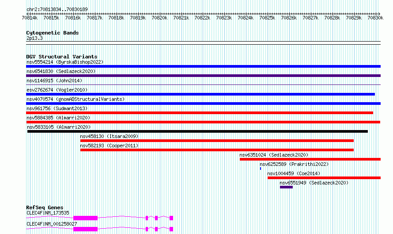Image resolution: width=393 pixels, height=234 pixels.
Task: Open nsv5833105 (Almarri2020) label
Action: pyautogui.click(x=59, y=127)
